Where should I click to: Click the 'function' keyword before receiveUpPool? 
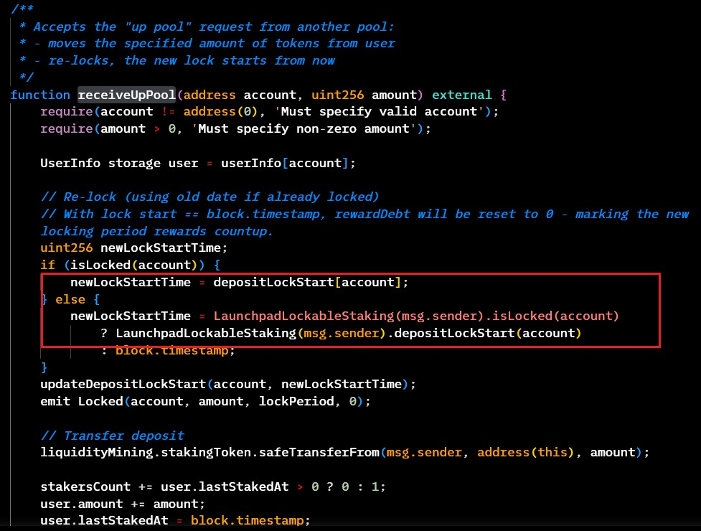41,95
